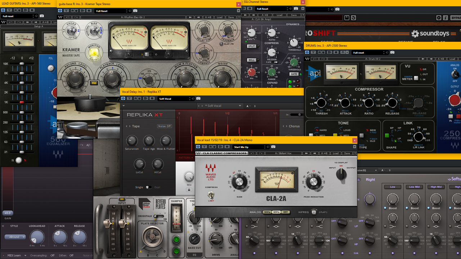The image size is (461, 259).
Task: Click record/playback level link icon in Kramer Tape
Action: pos(94,83)
